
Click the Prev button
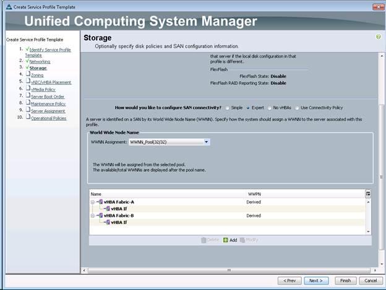[x=289, y=281]
